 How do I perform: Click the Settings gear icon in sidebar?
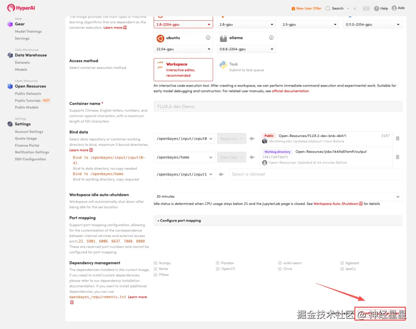pyautogui.click(x=10, y=124)
